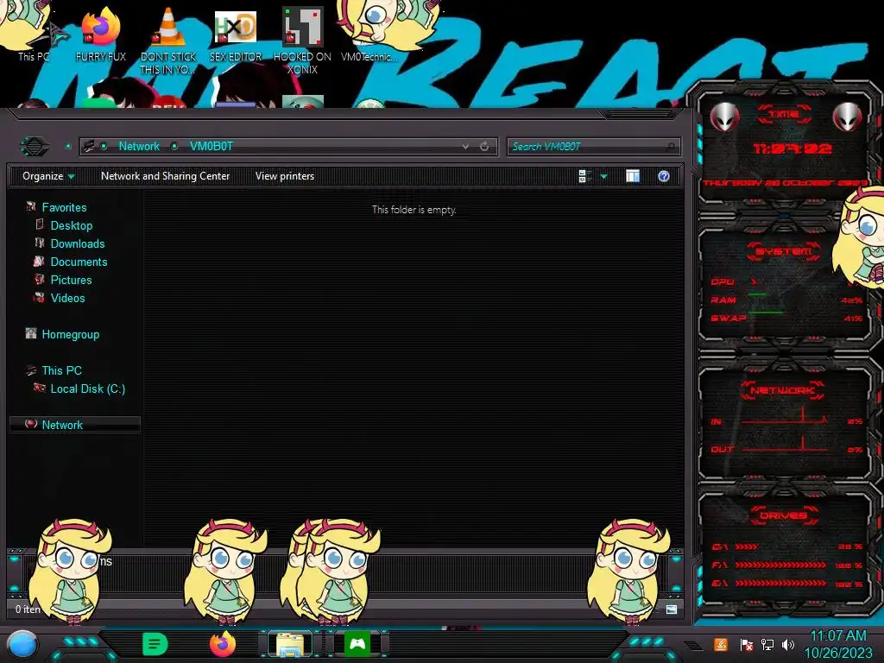Open the VM0Technic desktop icon
The image size is (884, 663).
pyautogui.click(x=369, y=35)
